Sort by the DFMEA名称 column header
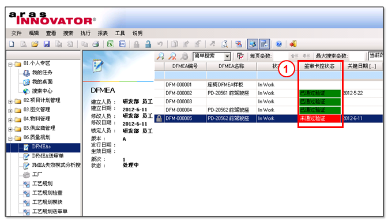 pyautogui.click(x=231, y=66)
